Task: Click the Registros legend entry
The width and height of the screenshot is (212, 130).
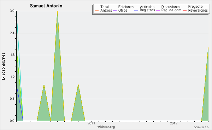Action: [x=145, y=10]
